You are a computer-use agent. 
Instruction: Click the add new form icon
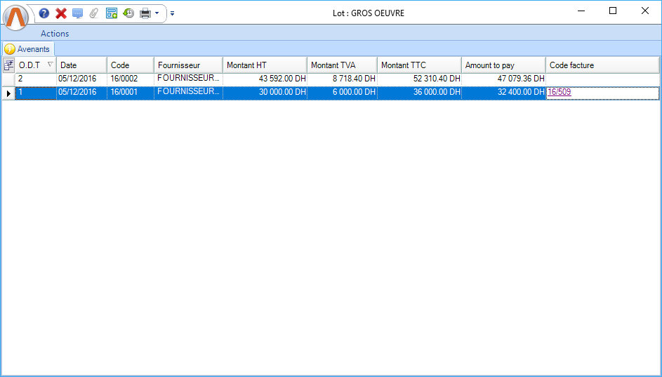(x=112, y=13)
